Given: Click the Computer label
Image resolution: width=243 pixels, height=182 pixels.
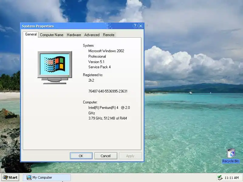Looking at the screenshot, I should tap(90, 102).
